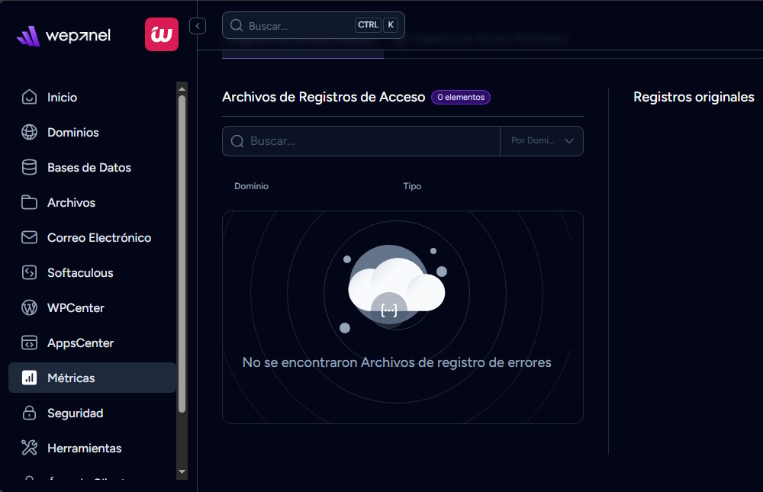Click the WPCenter WordPress icon
This screenshot has width=763, height=492.
(29, 308)
